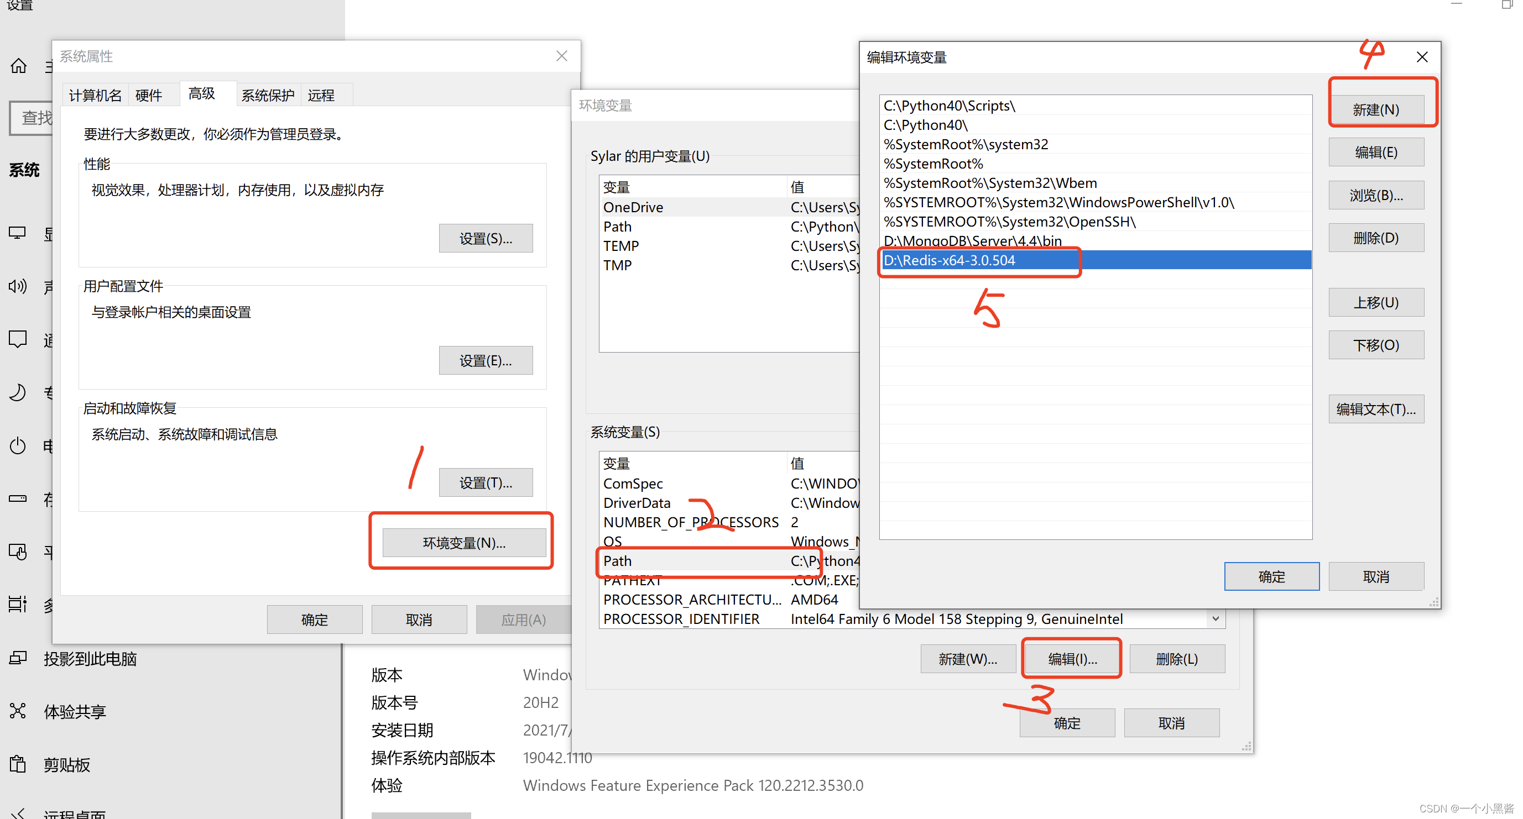The image size is (1523, 819).
Task: Select the D:\Redis-x64-3.0.504 path entry
Action: point(950,261)
